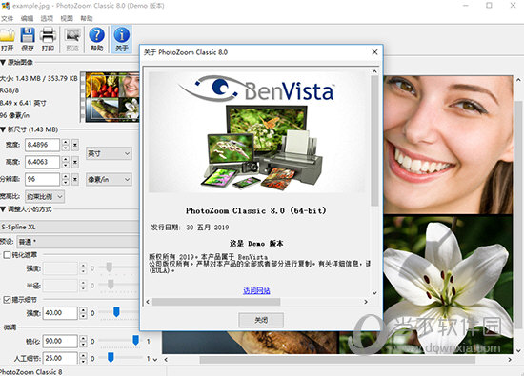Click the scroll-down arrow in About dialog
This screenshot has width=524, height=376.
tap(374, 293)
